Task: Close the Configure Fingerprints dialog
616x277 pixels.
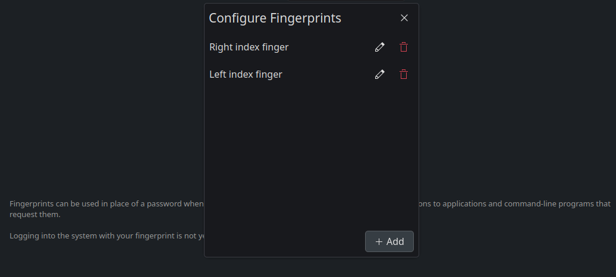Action: (x=404, y=18)
